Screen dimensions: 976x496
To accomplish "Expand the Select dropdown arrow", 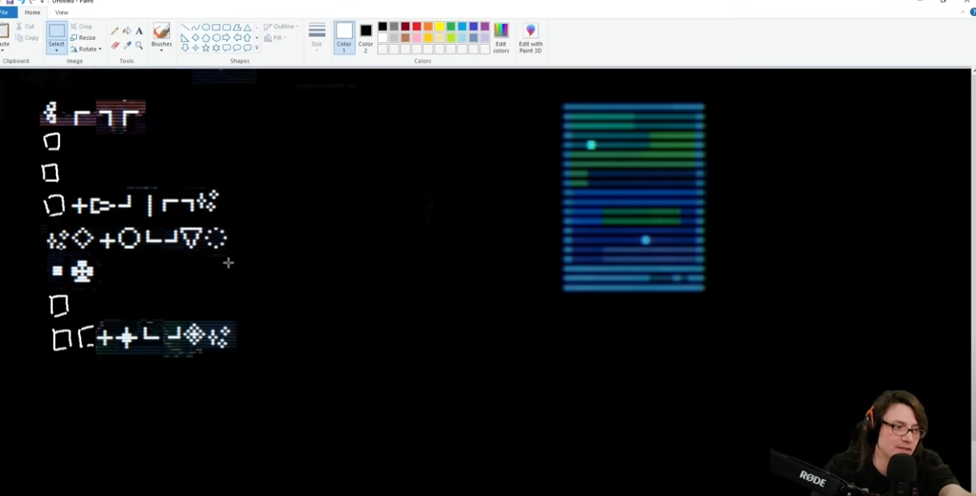I will point(56,50).
